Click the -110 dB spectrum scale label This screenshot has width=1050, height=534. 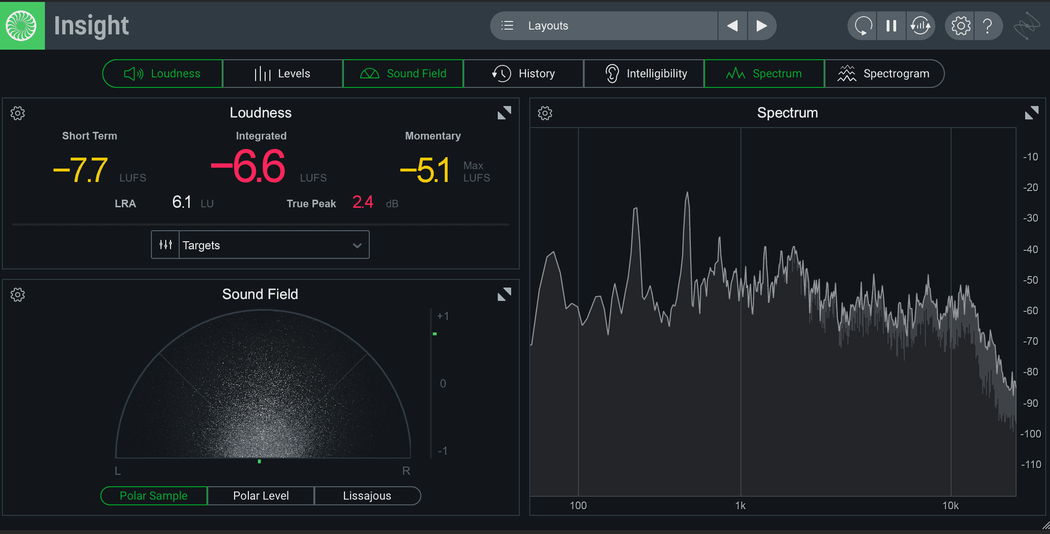(x=1031, y=465)
